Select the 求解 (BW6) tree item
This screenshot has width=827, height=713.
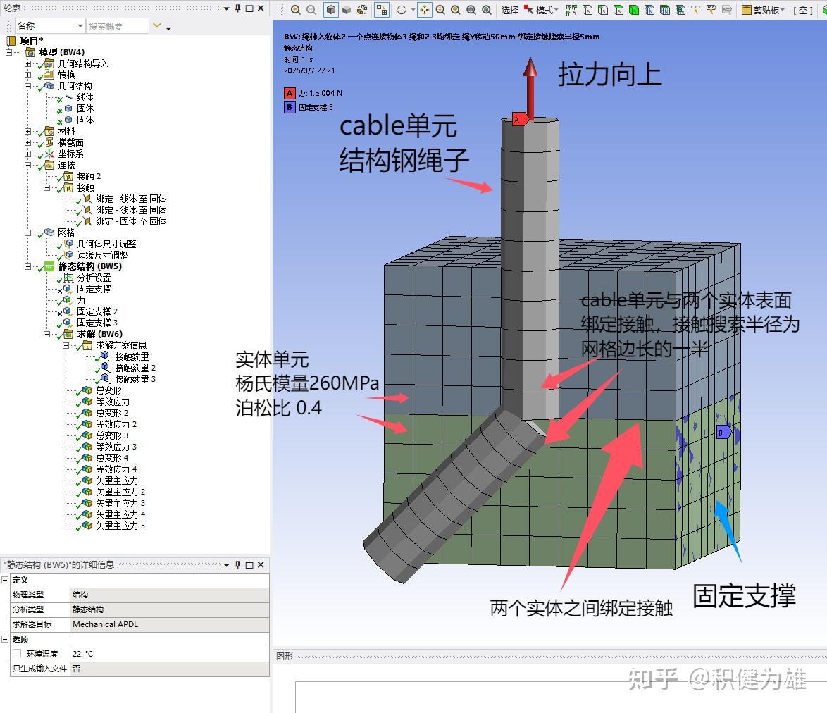coord(100,334)
